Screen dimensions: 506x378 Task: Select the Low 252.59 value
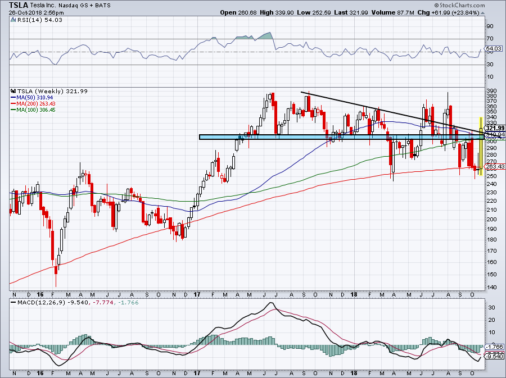point(314,12)
